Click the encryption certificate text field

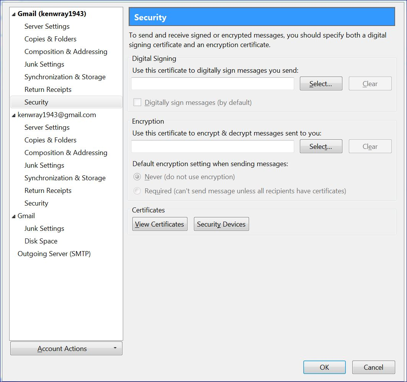pos(212,147)
